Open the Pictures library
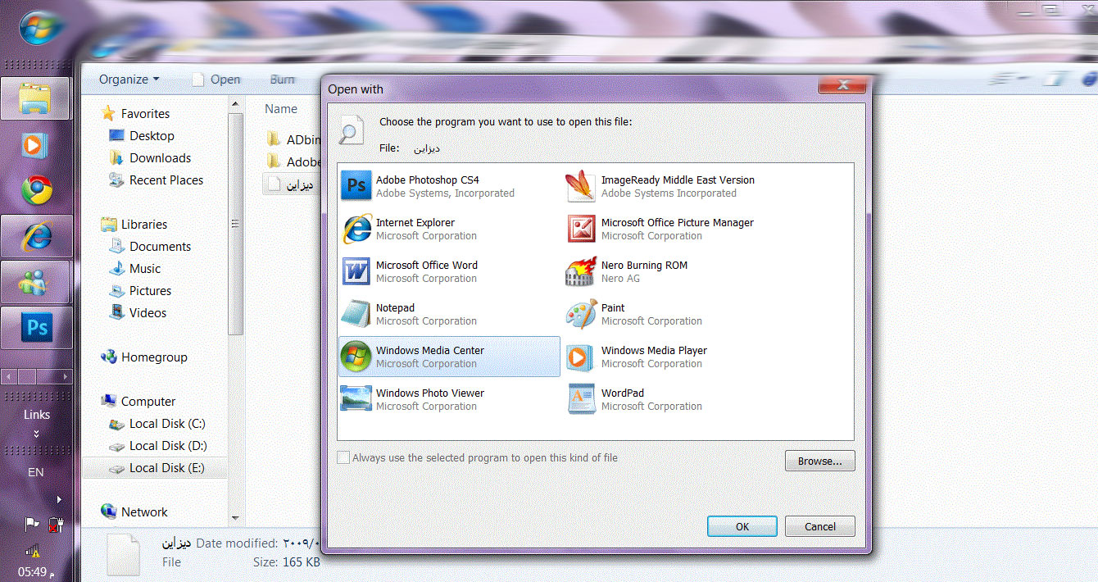Screen dimensions: 1098x582 click(x=140, y=291)
